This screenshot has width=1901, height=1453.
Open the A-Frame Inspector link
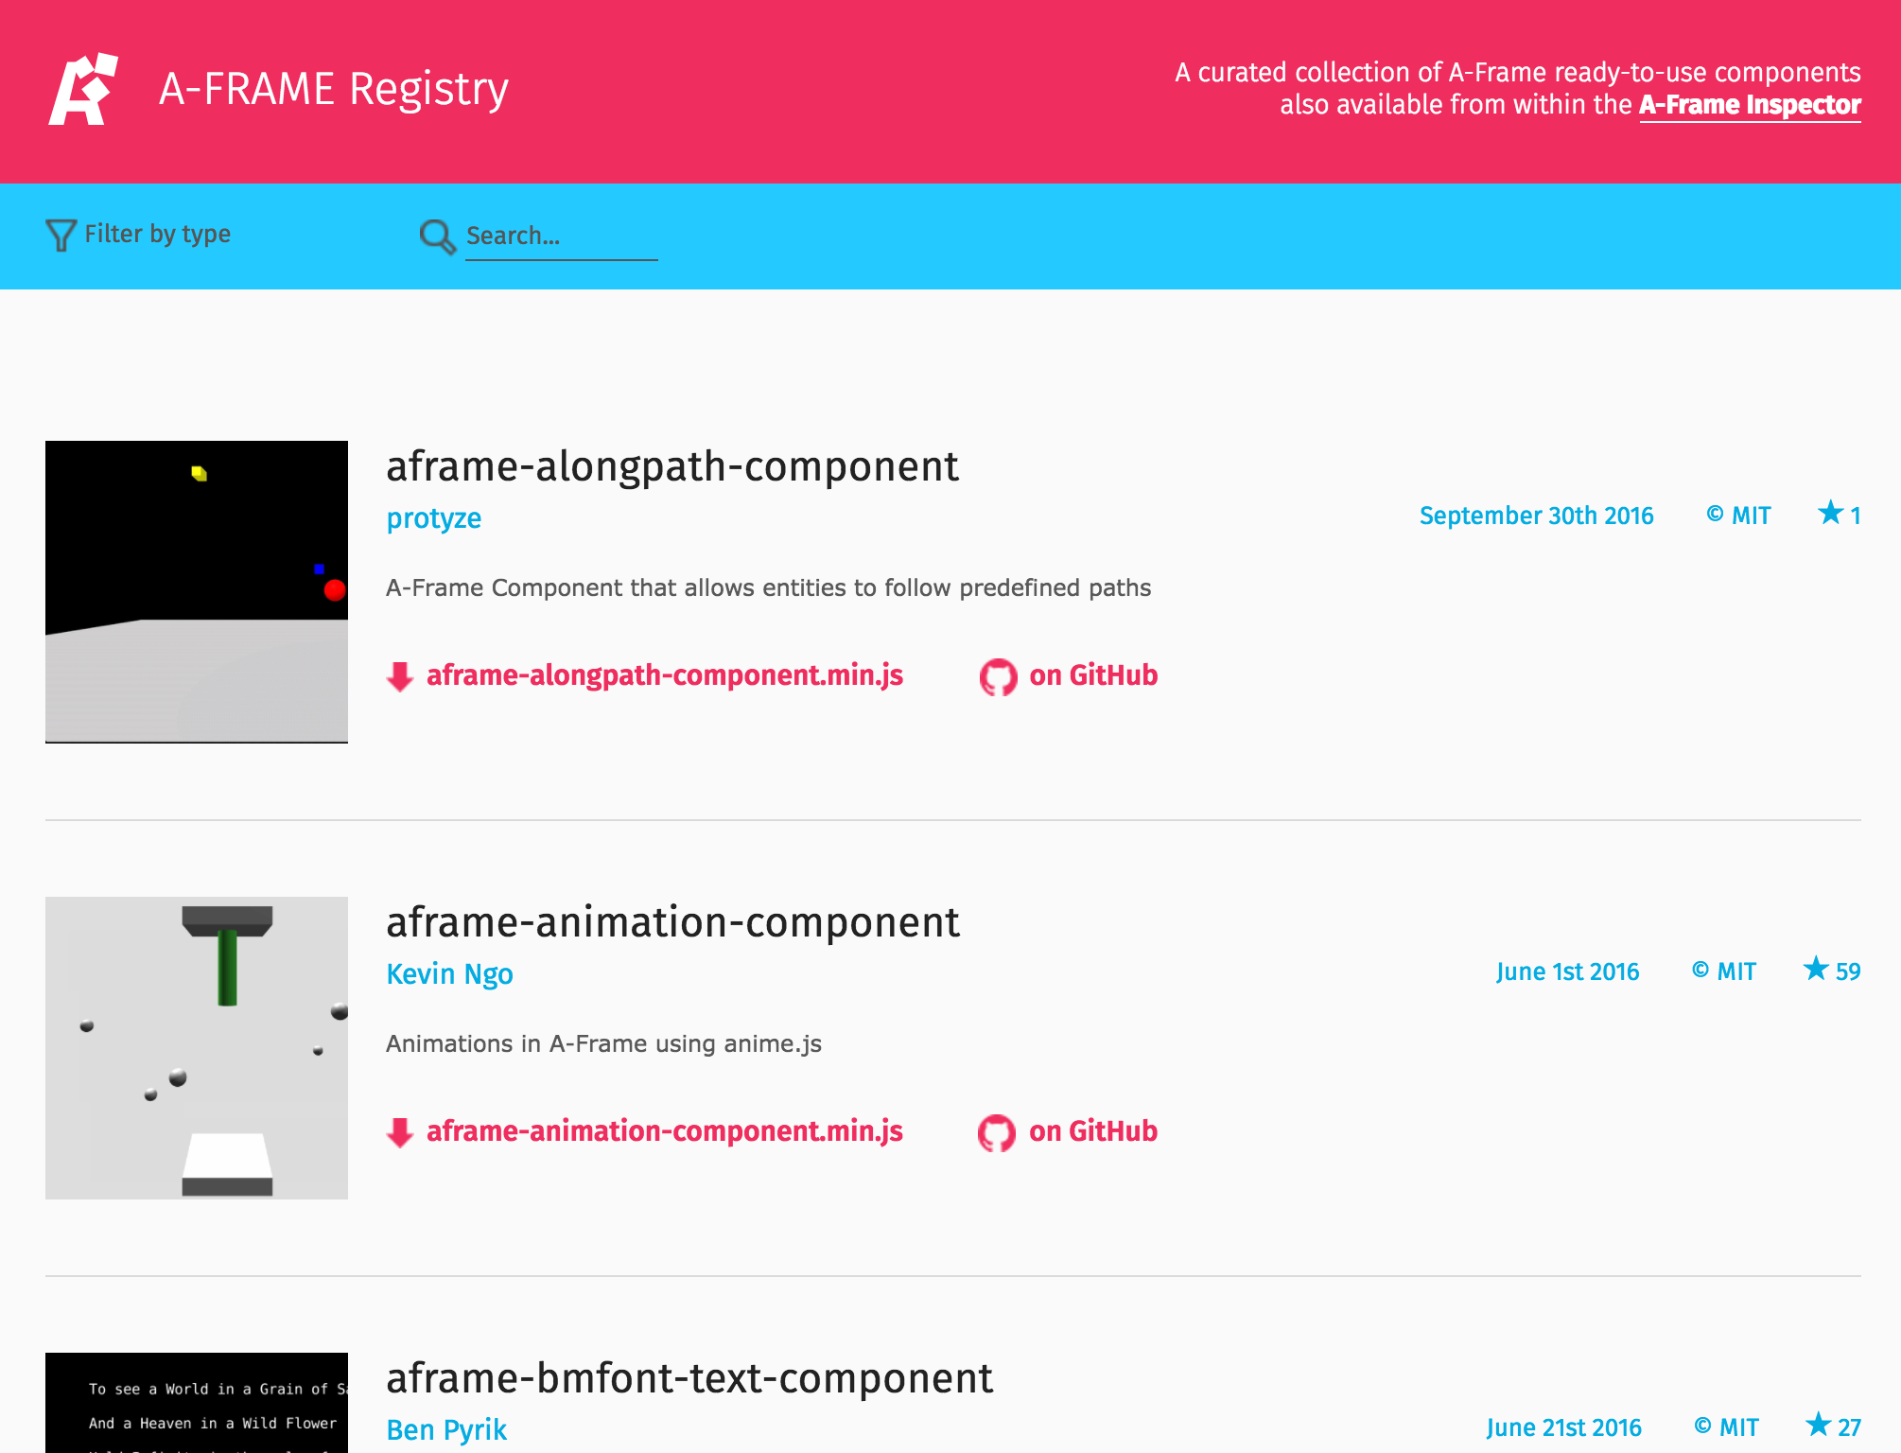(1748, 105)
